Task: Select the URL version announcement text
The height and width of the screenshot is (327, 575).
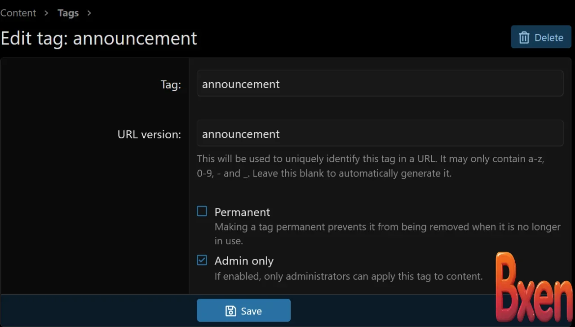Action: 241,133
